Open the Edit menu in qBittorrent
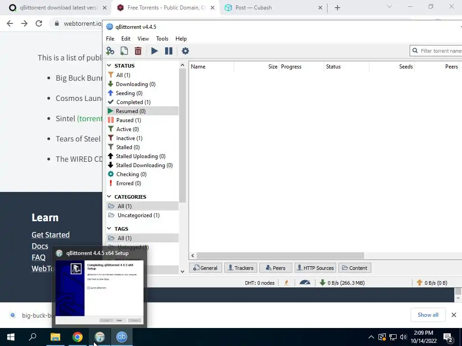This screenshot has height=346, width=462. tap(126, 39)
